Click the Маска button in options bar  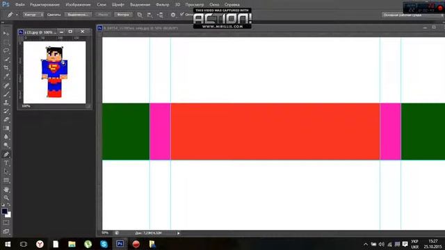(103, 15)
